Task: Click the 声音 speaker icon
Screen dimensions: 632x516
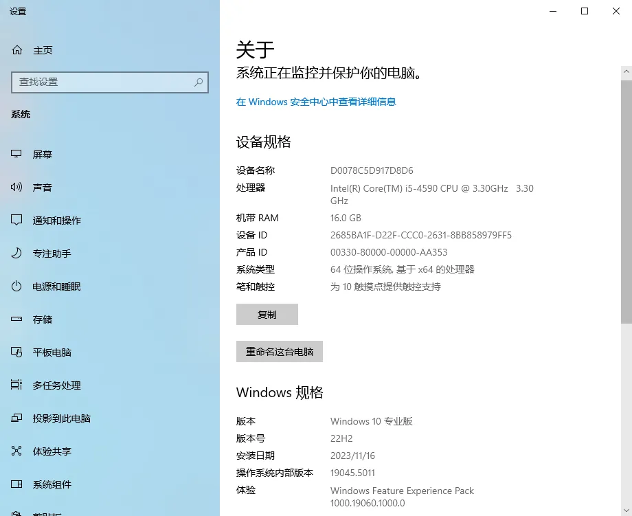Action: [16, 187]
